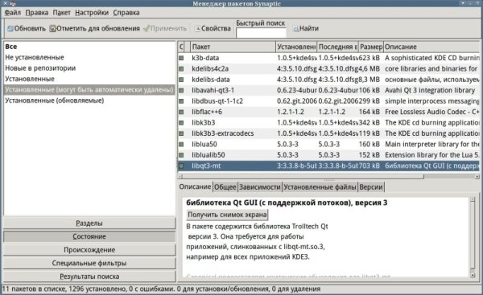Viewport: 483px width, 295px height.
Task: Toggle status box of kdelibs4c2a package
Action: coord(181,68)
